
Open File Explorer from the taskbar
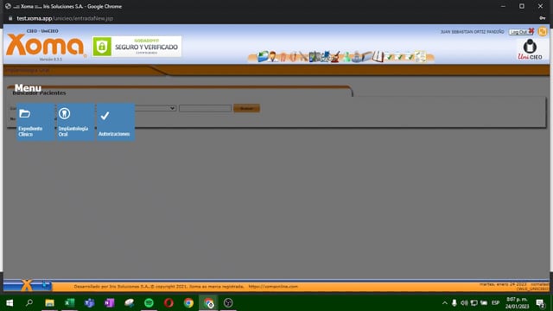49,303
